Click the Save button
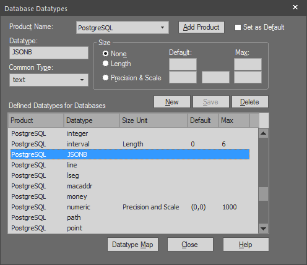This screenshot has width=307, height=265. [211, 102]
